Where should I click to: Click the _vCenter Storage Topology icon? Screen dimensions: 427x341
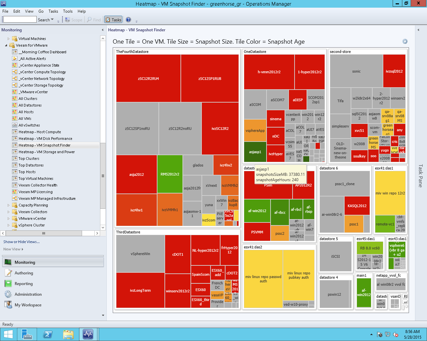point(15,85)
